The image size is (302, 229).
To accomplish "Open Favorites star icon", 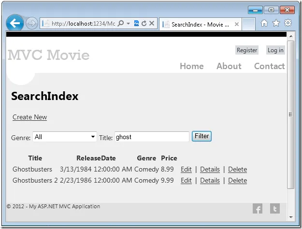I will pyautogui.click(x=276, y=23).
